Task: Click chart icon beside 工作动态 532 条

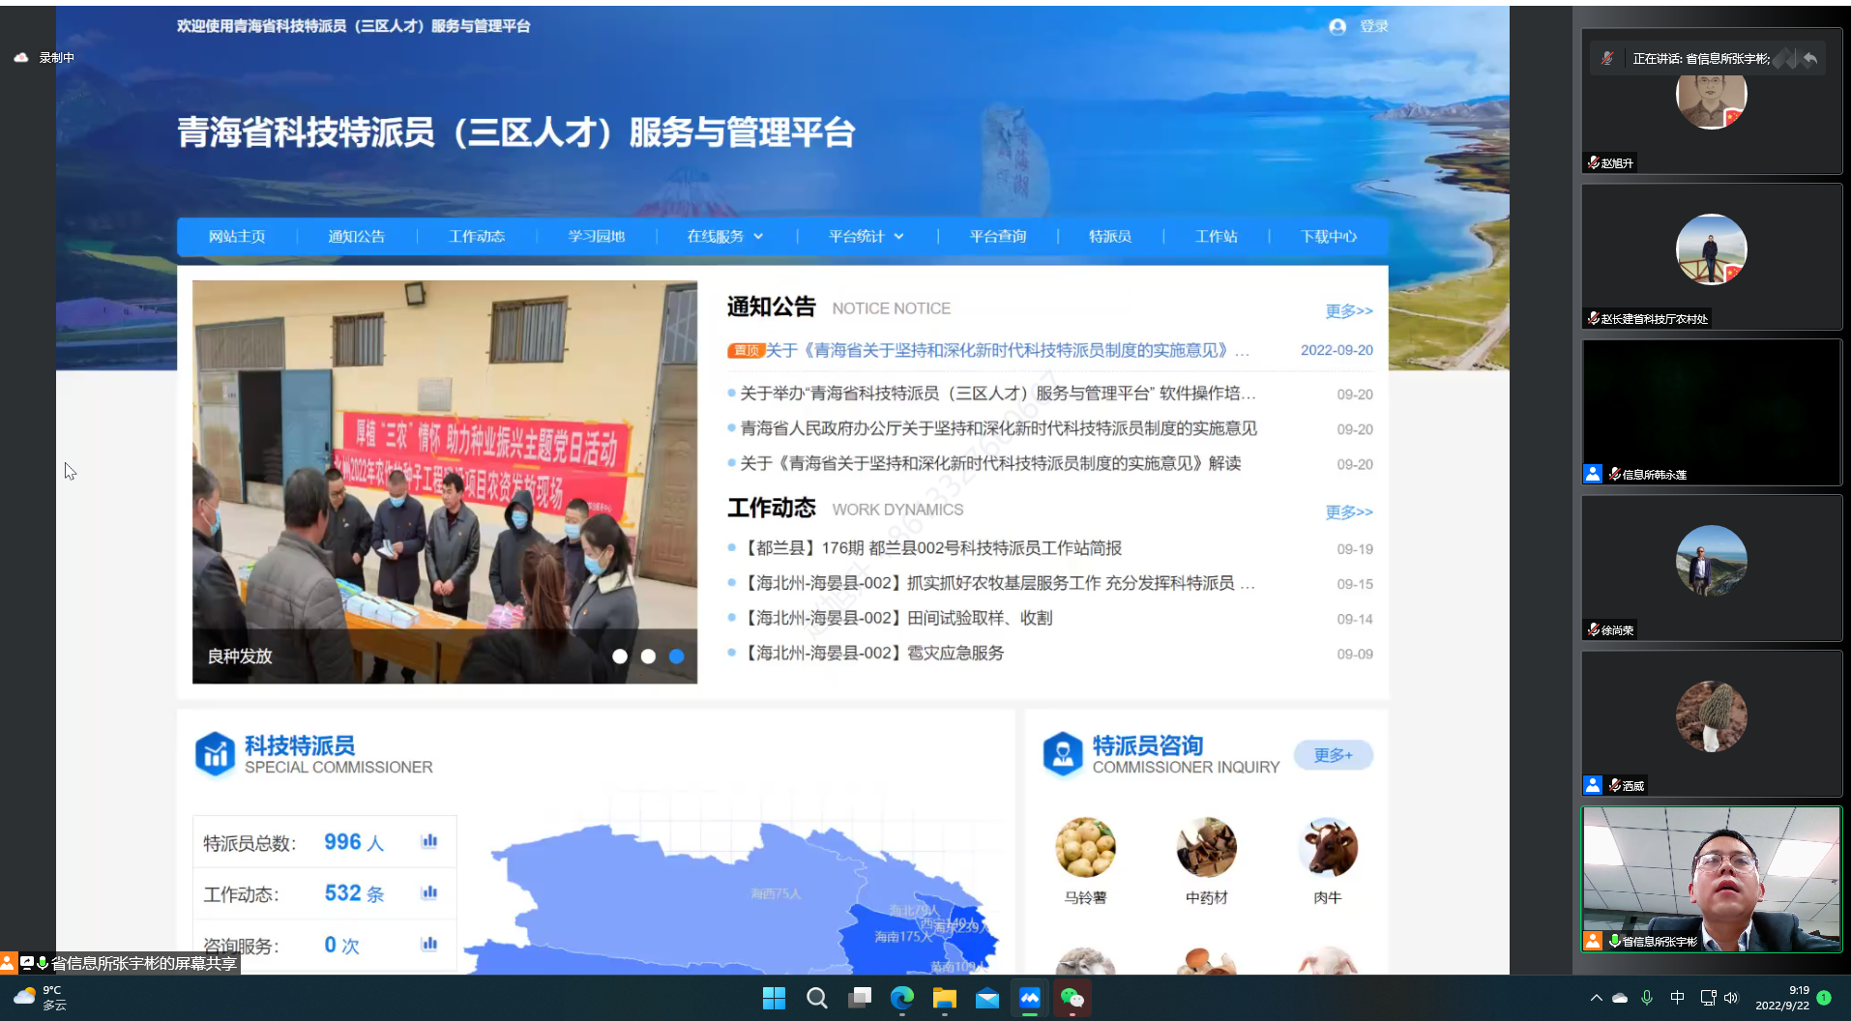Action: pyautogui.click(x=429, y=892)
